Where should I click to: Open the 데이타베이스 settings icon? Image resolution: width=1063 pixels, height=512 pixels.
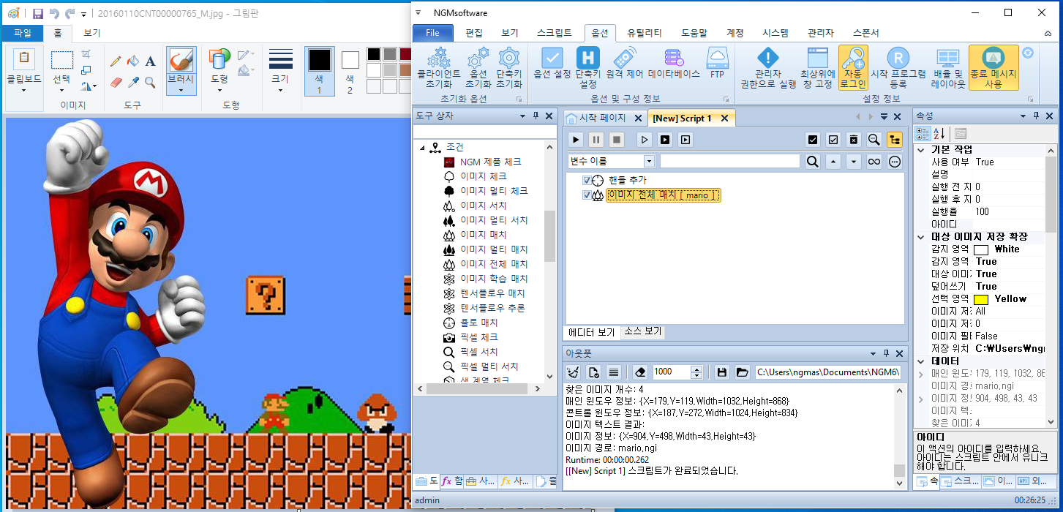[x=674, y=57]
